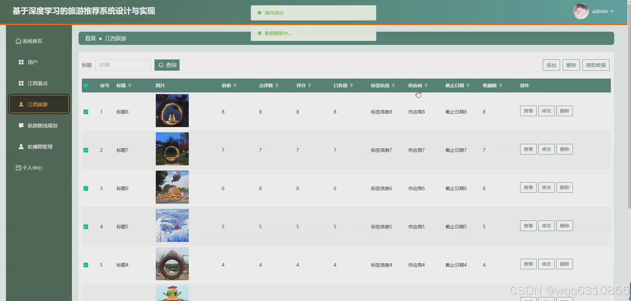Screen dimensions: 631x301
Task: Click 修改 for row 标题7
Action: [x=547, y=149]
